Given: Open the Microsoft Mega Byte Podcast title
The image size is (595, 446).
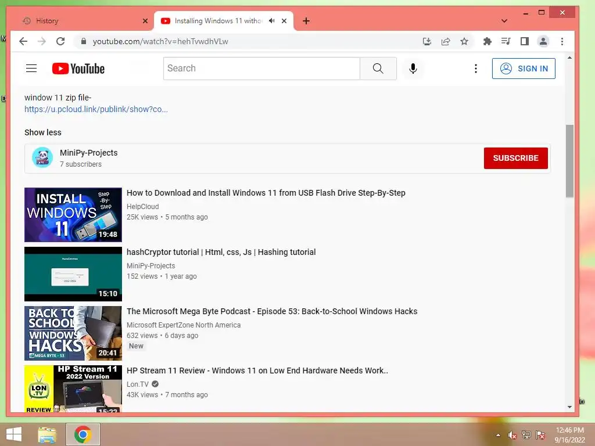Looking at the screenshot, I should click(x=272, y=311).
